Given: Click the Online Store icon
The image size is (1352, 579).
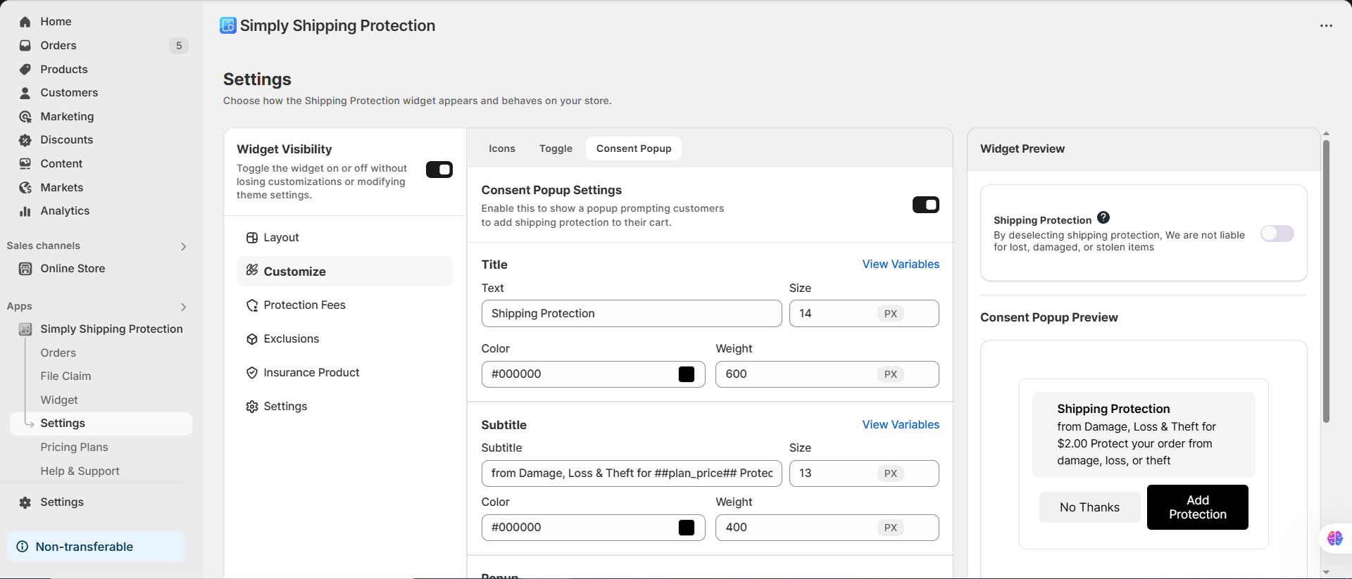Looking at the screenshot, I should point(25,269).
